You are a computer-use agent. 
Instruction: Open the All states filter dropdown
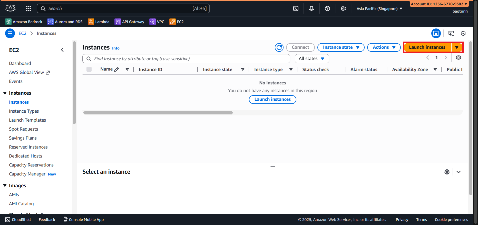[x=312, y=58]
